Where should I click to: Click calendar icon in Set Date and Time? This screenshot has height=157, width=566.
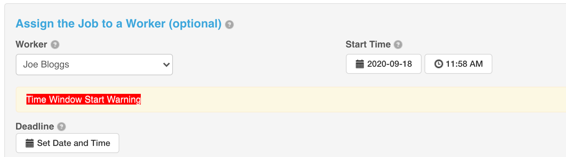[30, 143]
